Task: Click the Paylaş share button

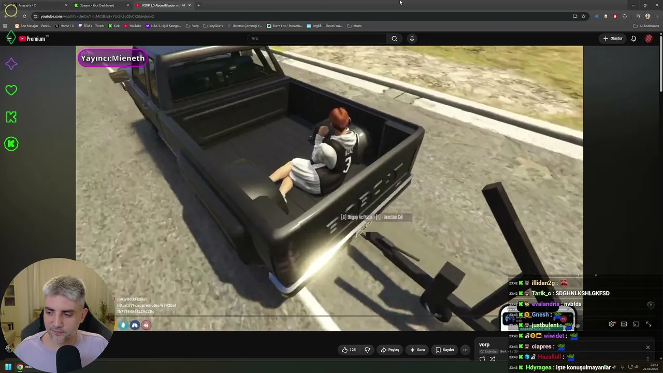Action: pyautogui.click(x=390, y=350)
